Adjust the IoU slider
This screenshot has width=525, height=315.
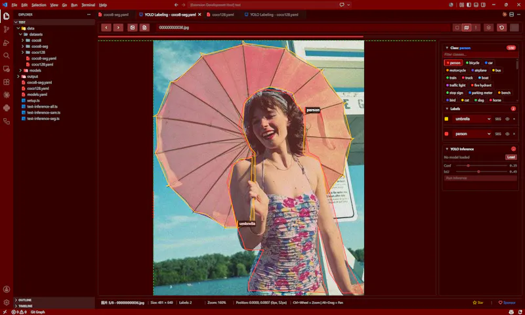point(482,171)
